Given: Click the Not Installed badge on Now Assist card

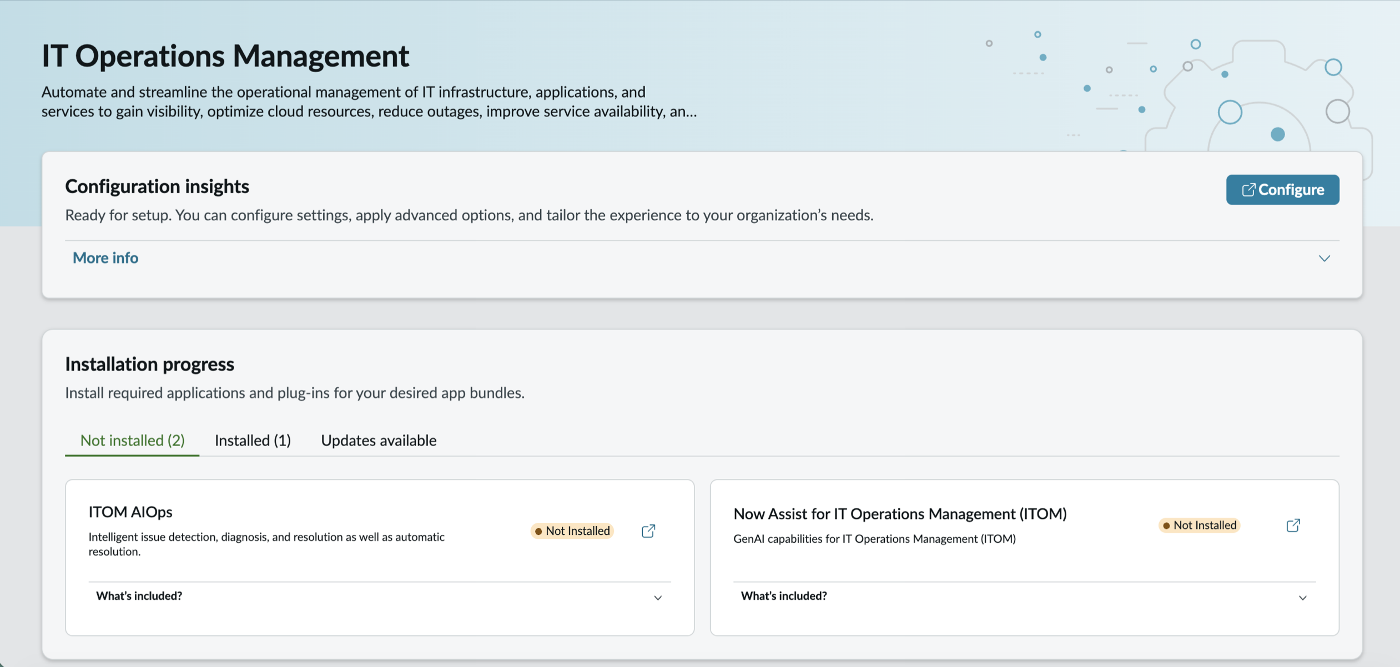Looking at the screenshot, I should (1199, 525).
